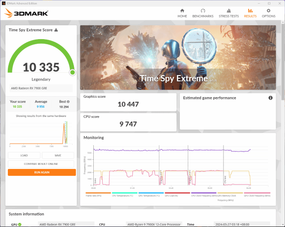Open the Home tab house icon
The image size is (285, 227).
click(x=182, y=11)
